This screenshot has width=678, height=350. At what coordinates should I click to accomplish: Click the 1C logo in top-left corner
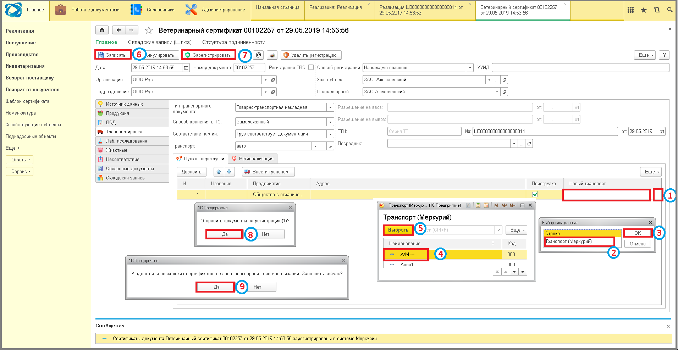[x=13, y=10]
